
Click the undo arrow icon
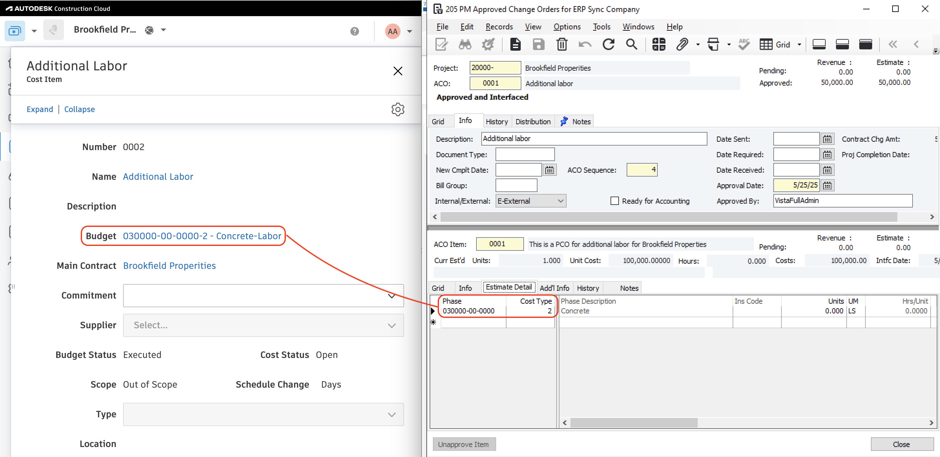coord(585,45)
